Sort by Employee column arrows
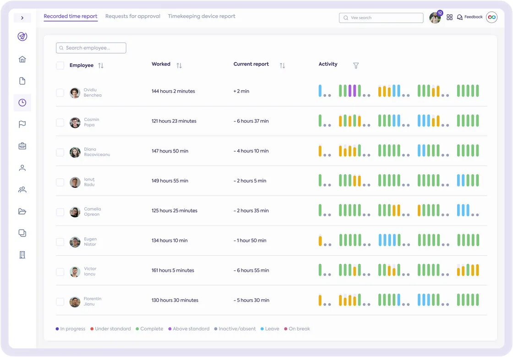The height and width of the screenshot is (357, 513). (101, 66)
